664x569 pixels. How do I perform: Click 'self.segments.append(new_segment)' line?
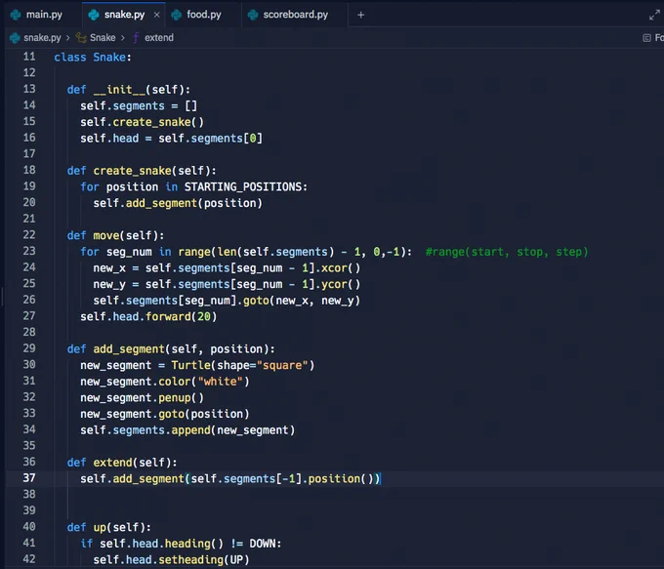pyautogui.click(x=187, y=430)
